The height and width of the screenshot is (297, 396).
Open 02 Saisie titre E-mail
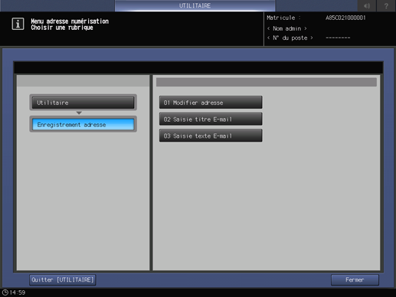pyautogui.click(x=211, y=119)
